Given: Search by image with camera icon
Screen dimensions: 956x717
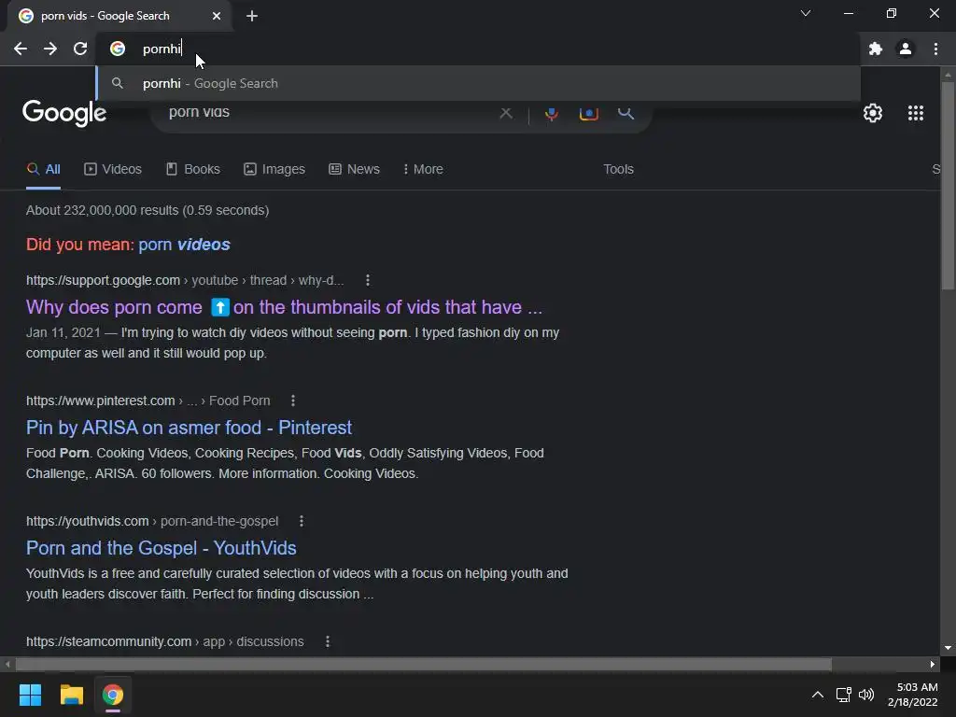Looking at the screenshot, I should (588, 113).
